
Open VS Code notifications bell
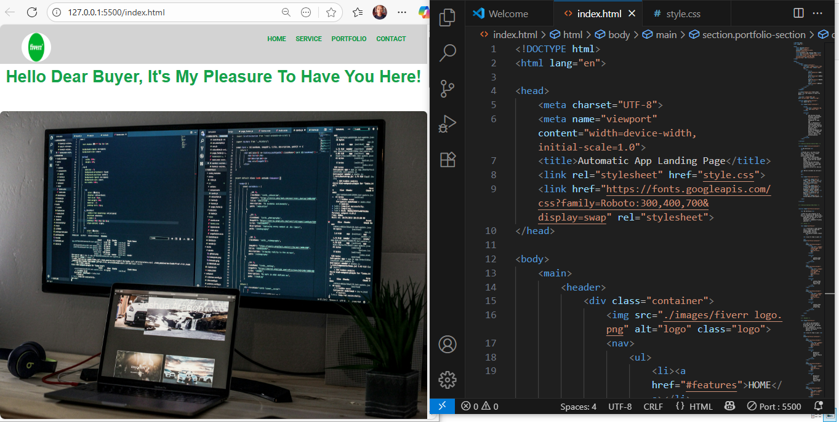pyautogui.click(x=818, y=407)
